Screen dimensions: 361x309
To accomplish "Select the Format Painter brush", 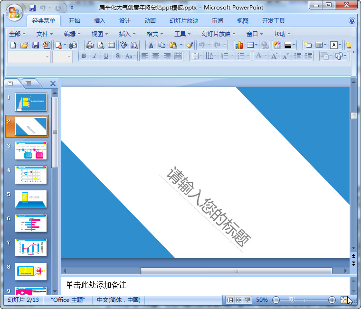I will coord(190,45).
